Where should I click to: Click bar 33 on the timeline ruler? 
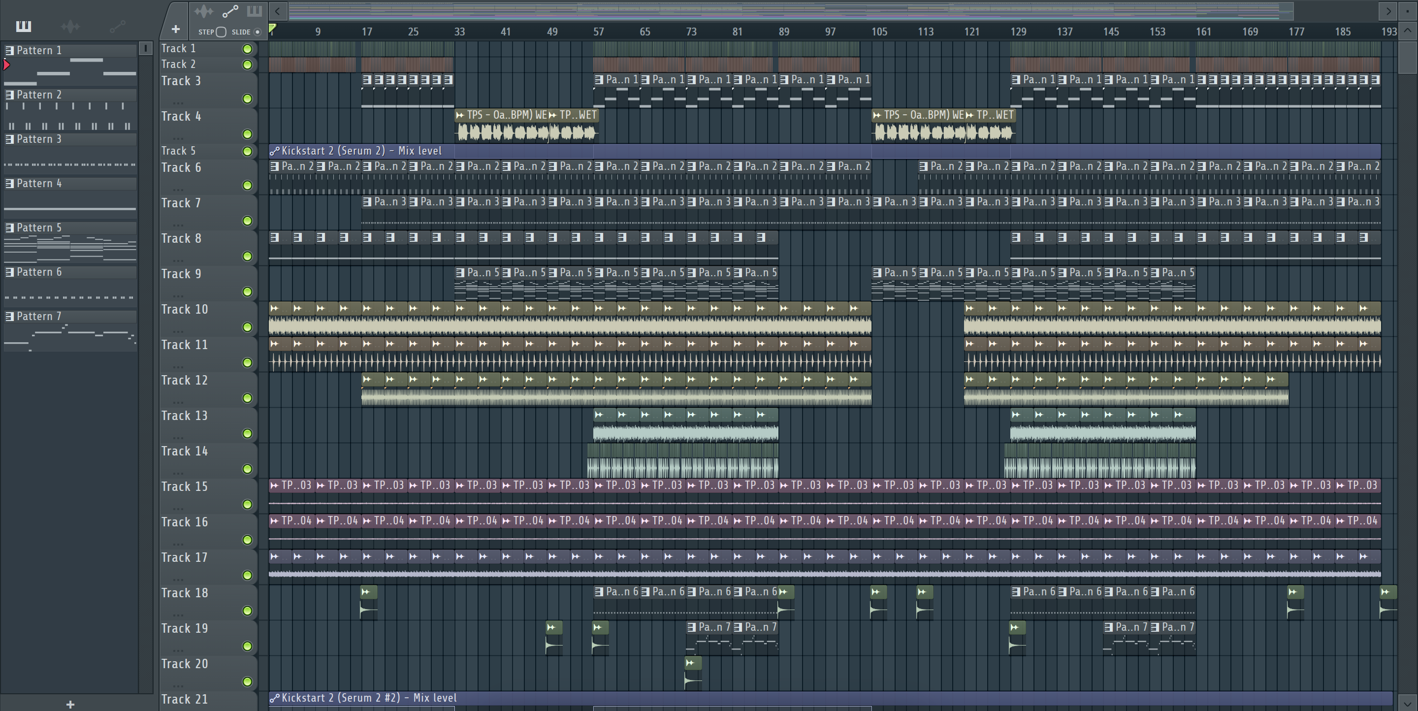(459, 32)
